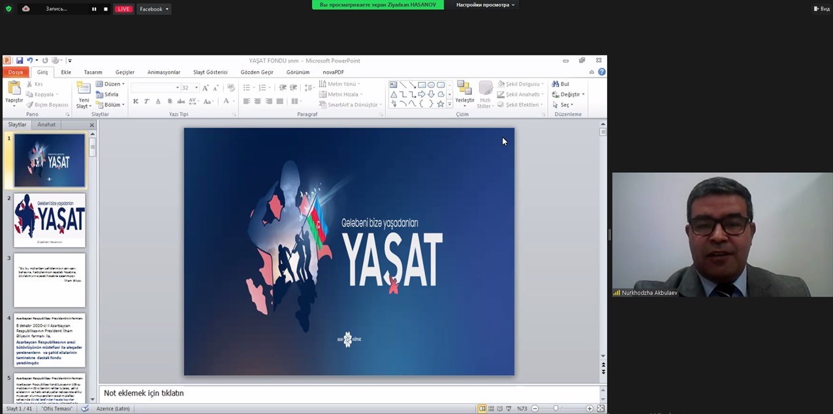Underline text with the A button
833x414 pixels.
pyautogui.click(x=158, y=101)
